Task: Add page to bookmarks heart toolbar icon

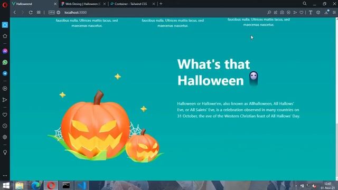Action: pos(302,13)
